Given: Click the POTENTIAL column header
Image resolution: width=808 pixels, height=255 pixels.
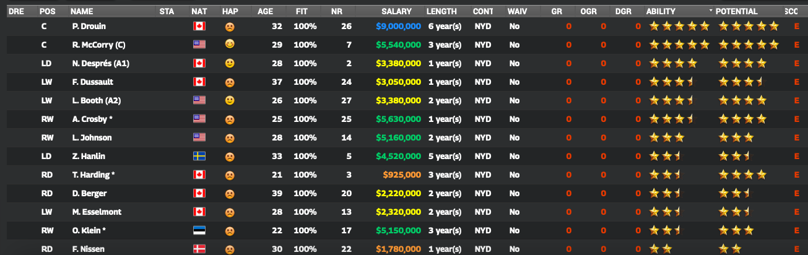Looking at the screenshot, I should point(736,11).
